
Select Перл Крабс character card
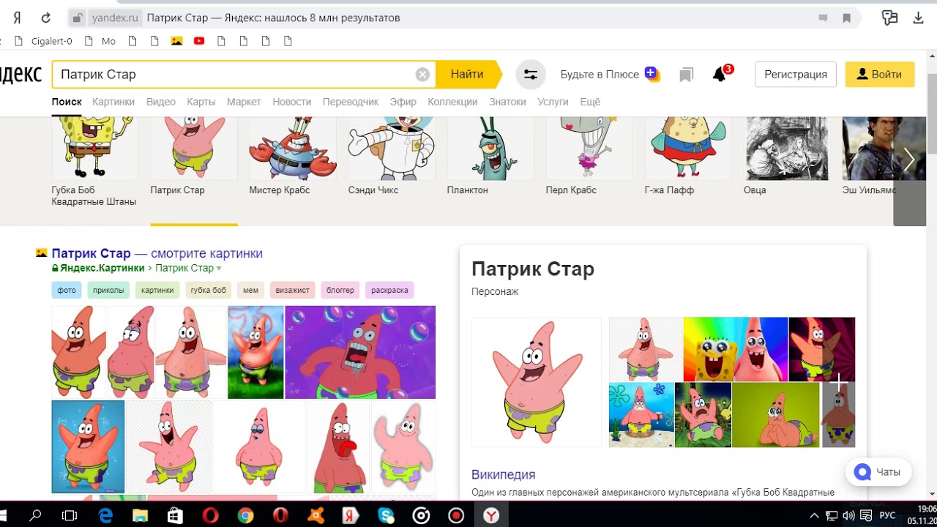click(589, 156)
